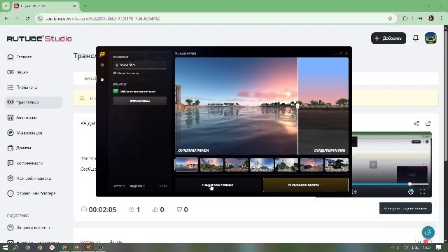Close the RUTUBE browser tab

(x=75, y=6)
